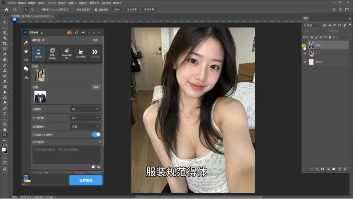Open the 全部功能 double-arrow tile
353x199 pixels.
coord(95,53)
